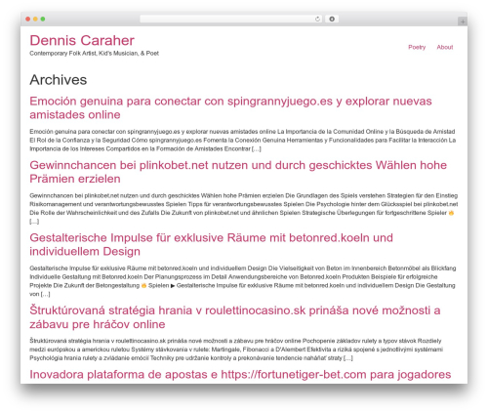Click the browser address bar field

(x=230, y=19)
